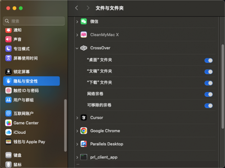Viewport: 225px width, 168px height.
Task: Click the WeChat app icon
Action: [84, 21]
